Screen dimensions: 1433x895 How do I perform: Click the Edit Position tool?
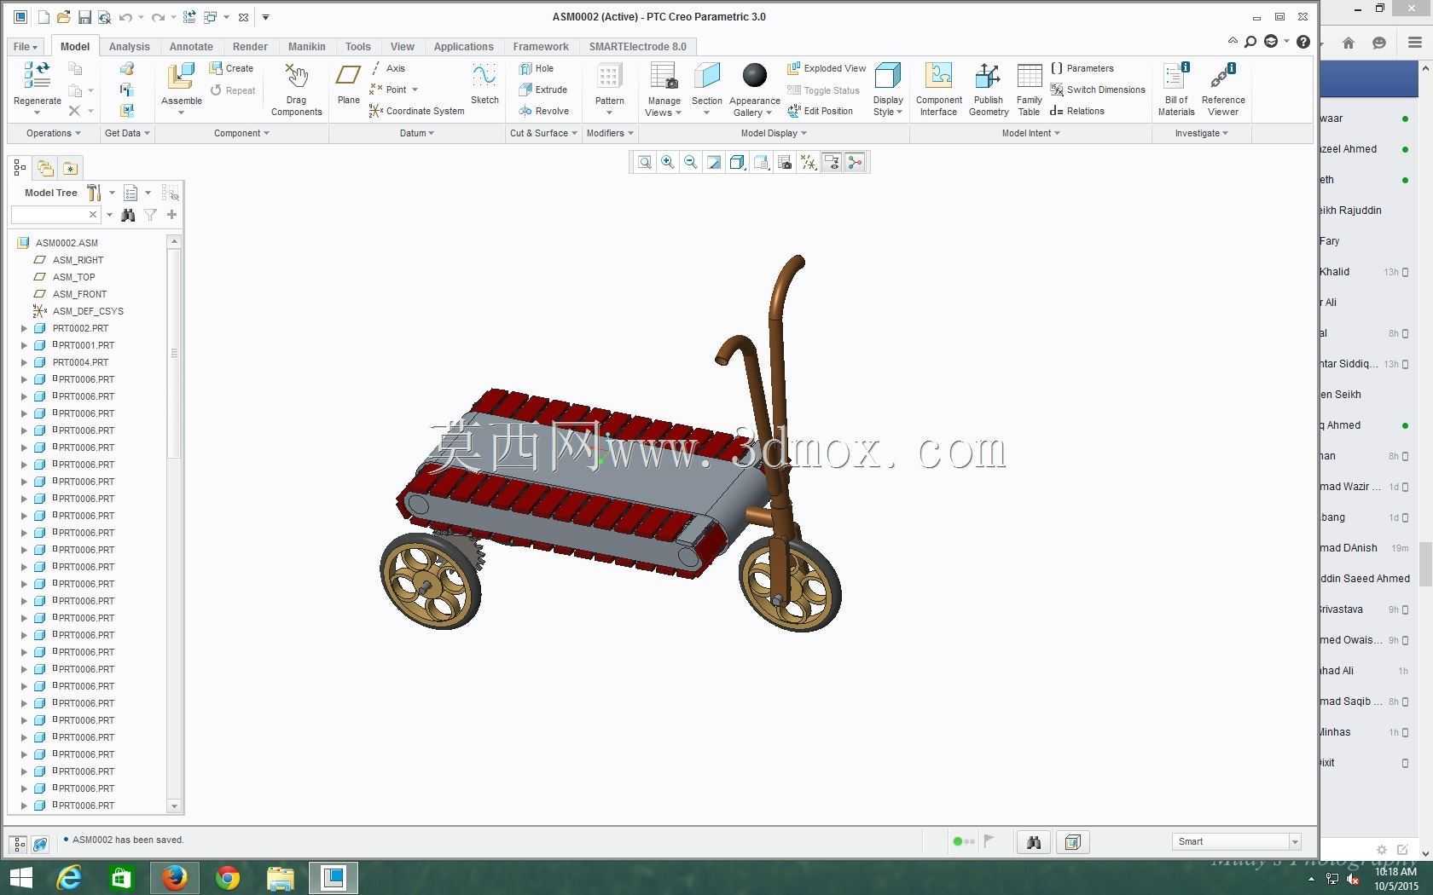[820, 111]
